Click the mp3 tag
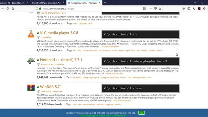This screenshot has width=208, height=117. (127, 51)
